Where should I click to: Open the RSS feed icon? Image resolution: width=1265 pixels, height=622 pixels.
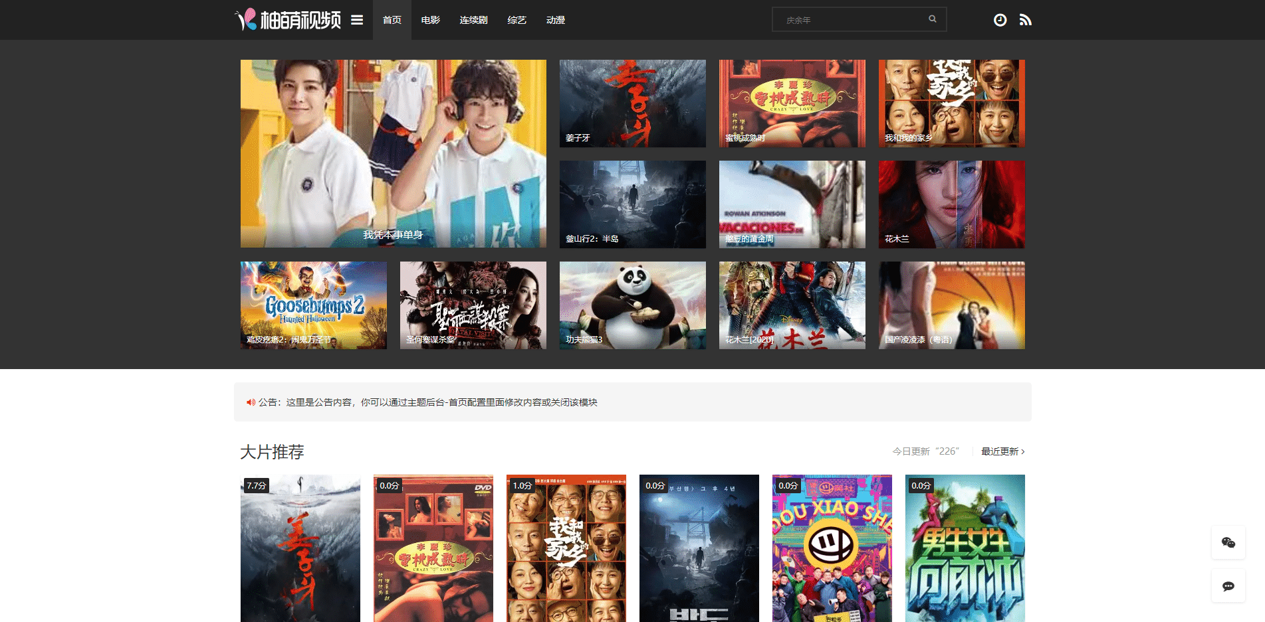click(1026, 20)
